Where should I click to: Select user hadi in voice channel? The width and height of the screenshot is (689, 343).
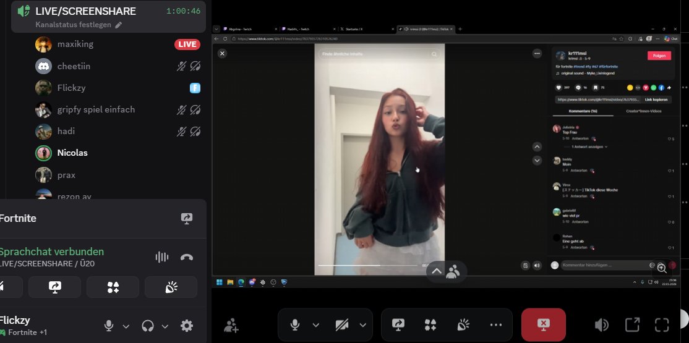[x=66, y=131]
